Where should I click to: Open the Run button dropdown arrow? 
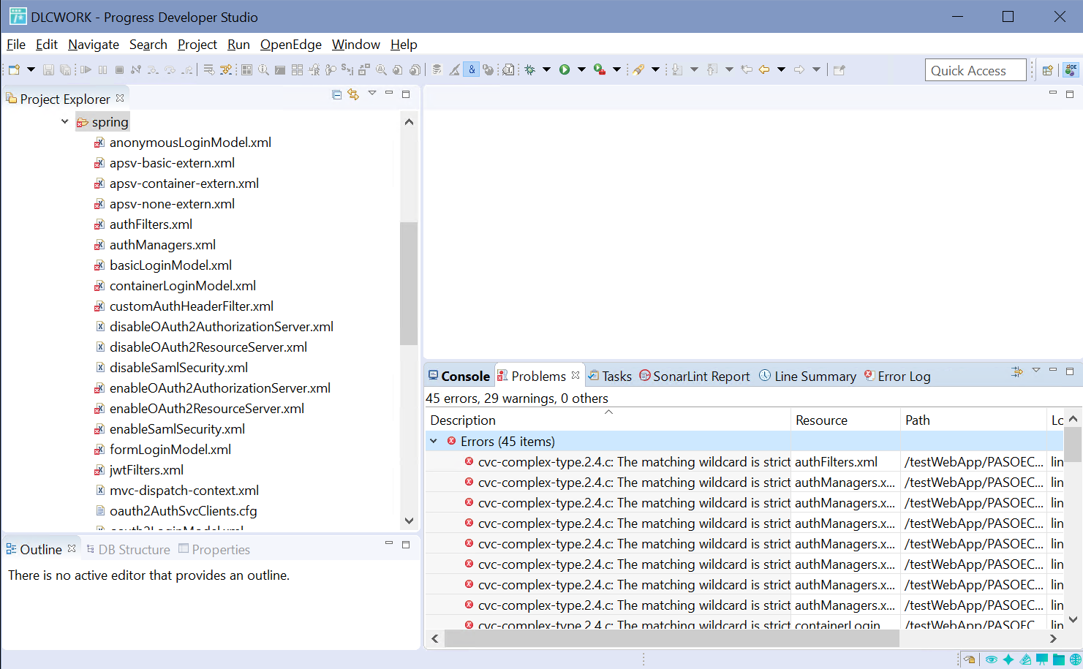coord(581,70)
